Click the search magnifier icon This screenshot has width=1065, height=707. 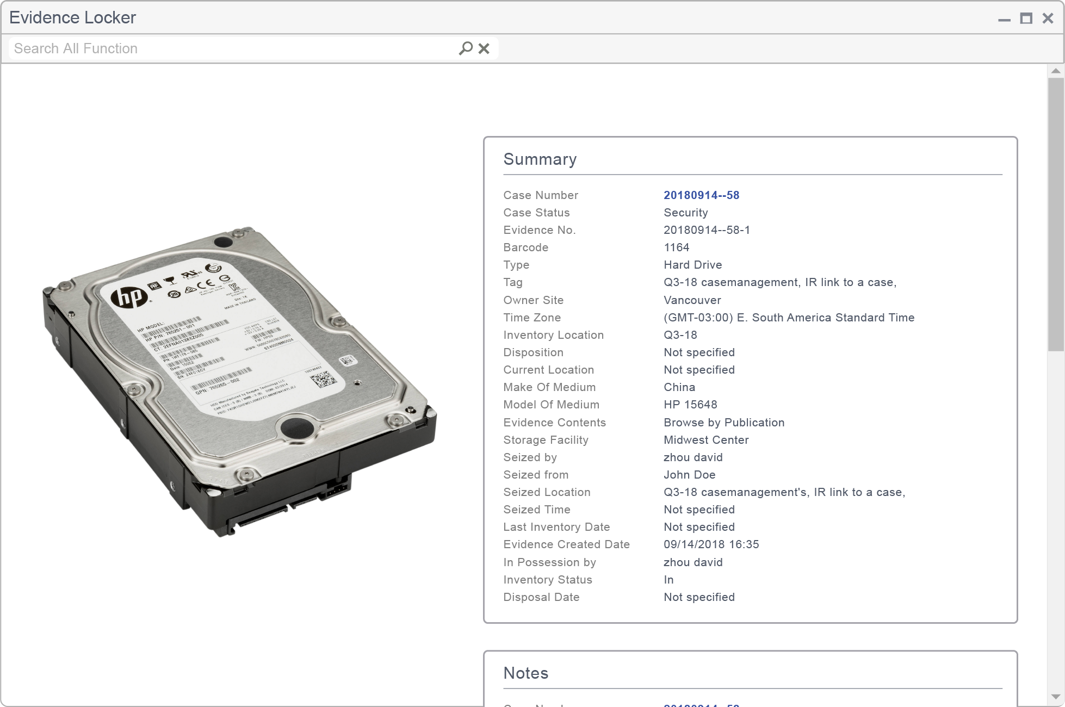click(466, 48)
